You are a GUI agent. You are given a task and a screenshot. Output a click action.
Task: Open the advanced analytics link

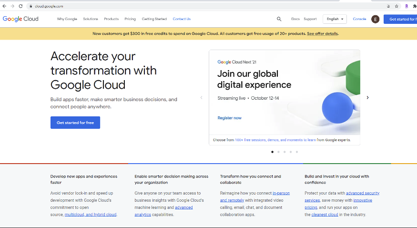pyautogui.click(x=163, y=211)
